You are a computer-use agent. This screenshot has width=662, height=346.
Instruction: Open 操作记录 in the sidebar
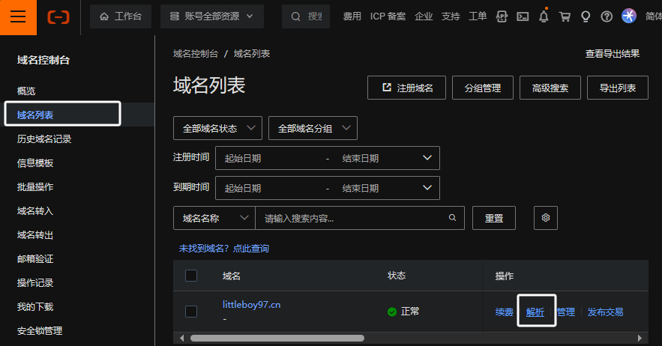[x=35, y=282]
